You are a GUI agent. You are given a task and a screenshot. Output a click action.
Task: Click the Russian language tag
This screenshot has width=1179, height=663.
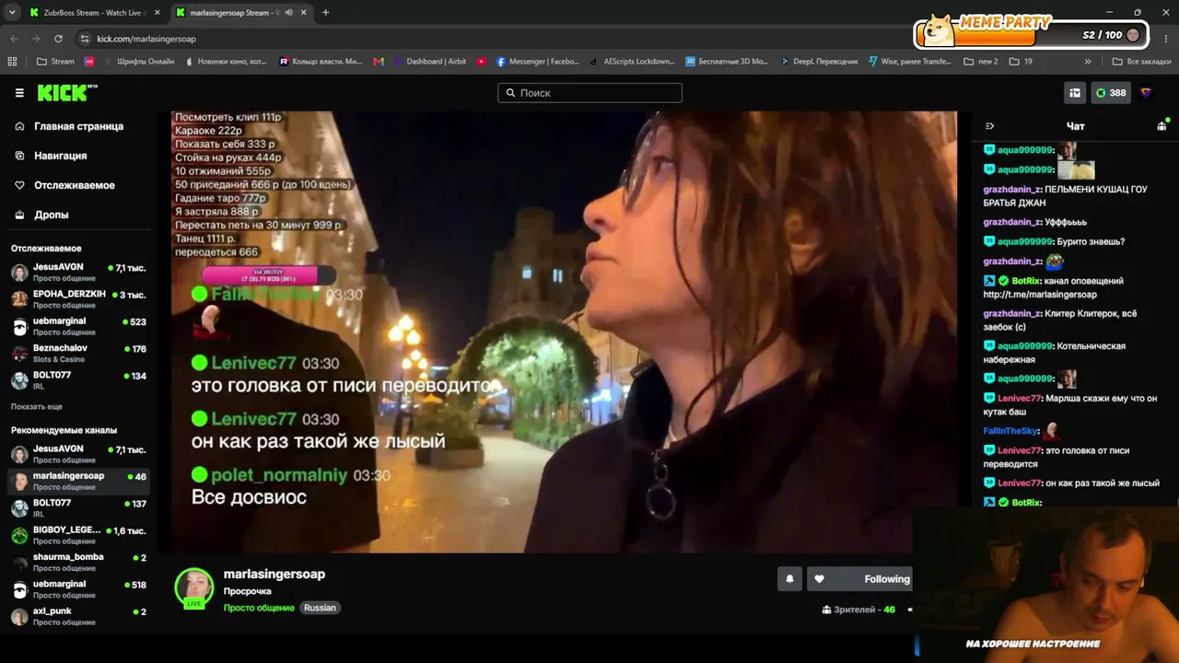(321, 608)
